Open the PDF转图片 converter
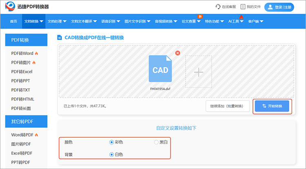Viewport: 306px width, 169px height. click(21, 62)
